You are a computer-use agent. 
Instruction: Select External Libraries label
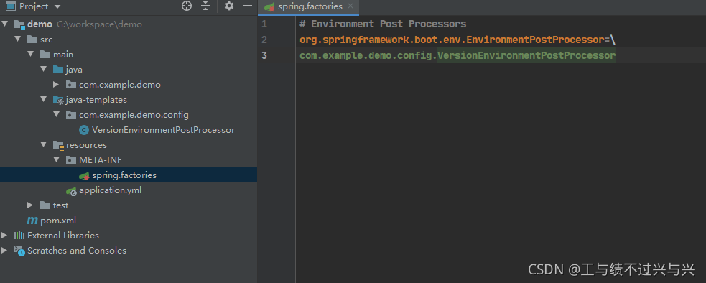tap(63, 235)
